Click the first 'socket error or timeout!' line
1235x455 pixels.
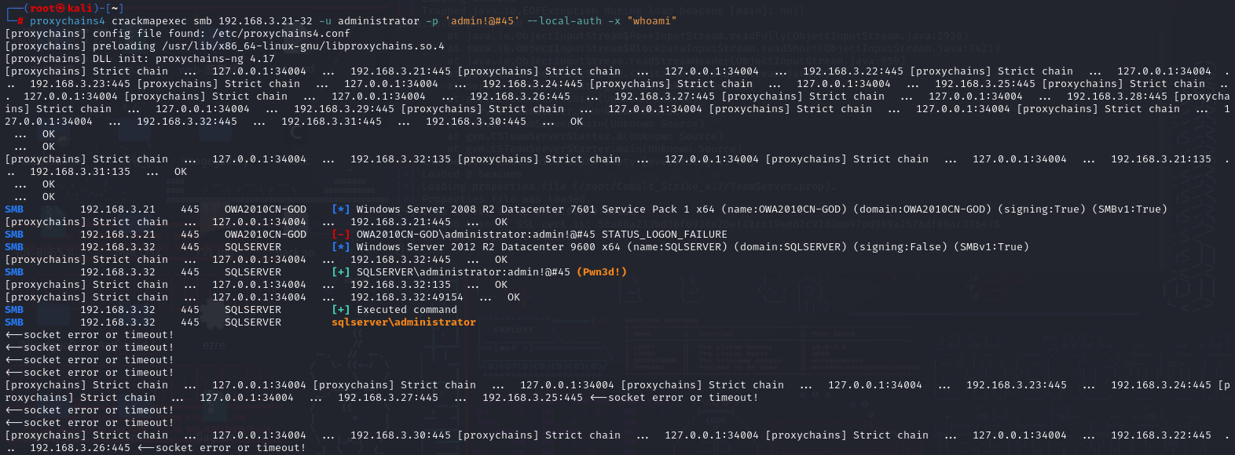pos(89,335)
